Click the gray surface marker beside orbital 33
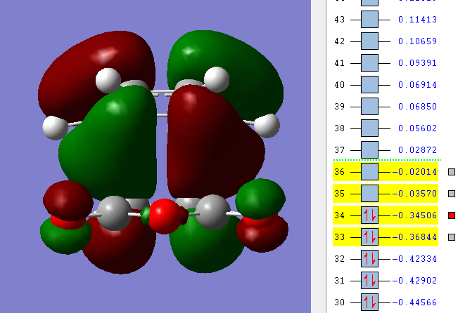The width and height of the screenshot is (458, 313). tap(452, 237)
